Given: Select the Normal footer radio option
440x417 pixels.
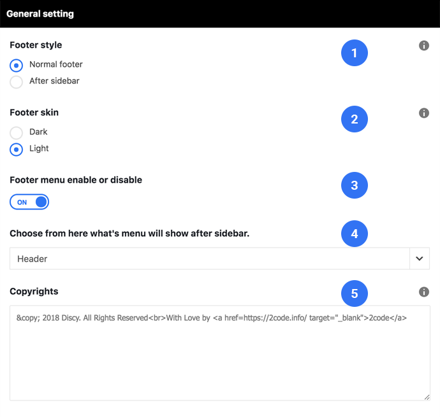Looking at the screenshot, I should 17,66.
